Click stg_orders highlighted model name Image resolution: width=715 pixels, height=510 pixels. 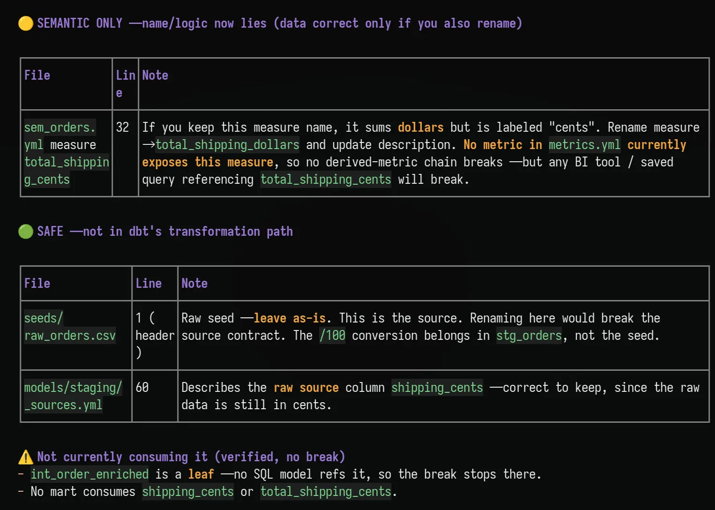click(529, 336)
